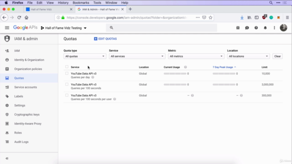Viewport: 292px width, 164px height.
Task: Go to Firefox home page icon
Action: click(26, 17)
